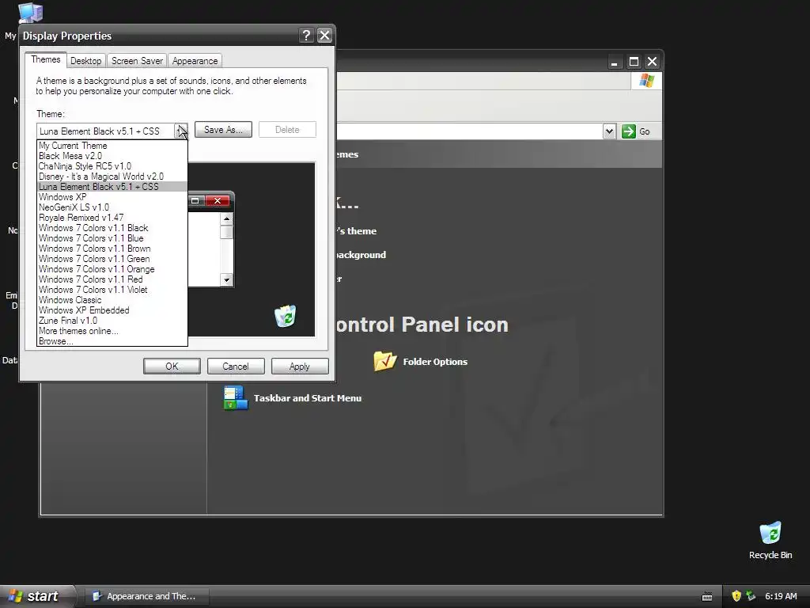Select Windows 7 Colors v1.1 Red

[112, 279]
